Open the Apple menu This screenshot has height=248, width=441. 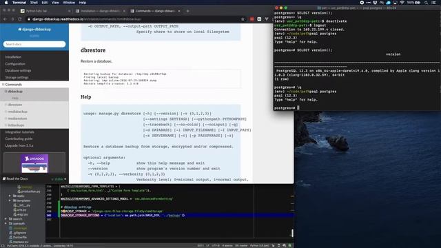coord(6,3)
